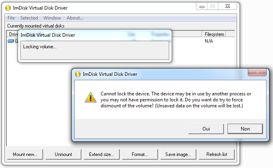
Task: Minimize the main ImDisk window
Action: (x=202, y=7)
